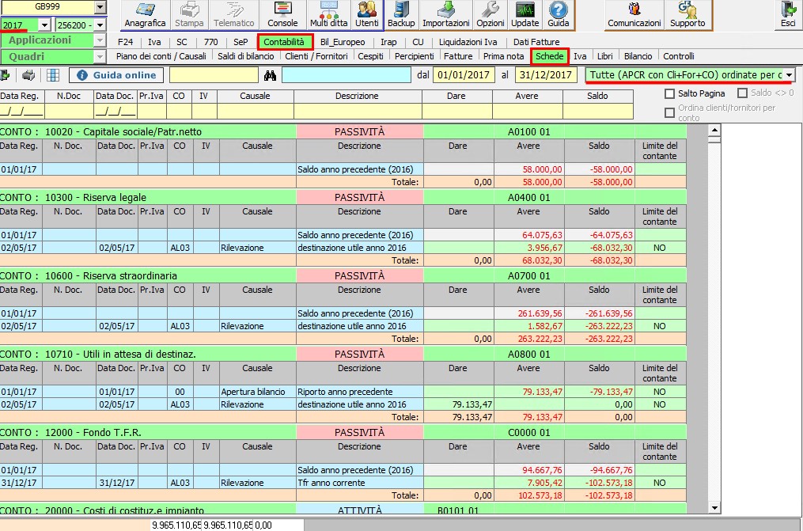This screenshot has width=803, height=531.
Task: Click the Esci exit button
Action: 788,15
